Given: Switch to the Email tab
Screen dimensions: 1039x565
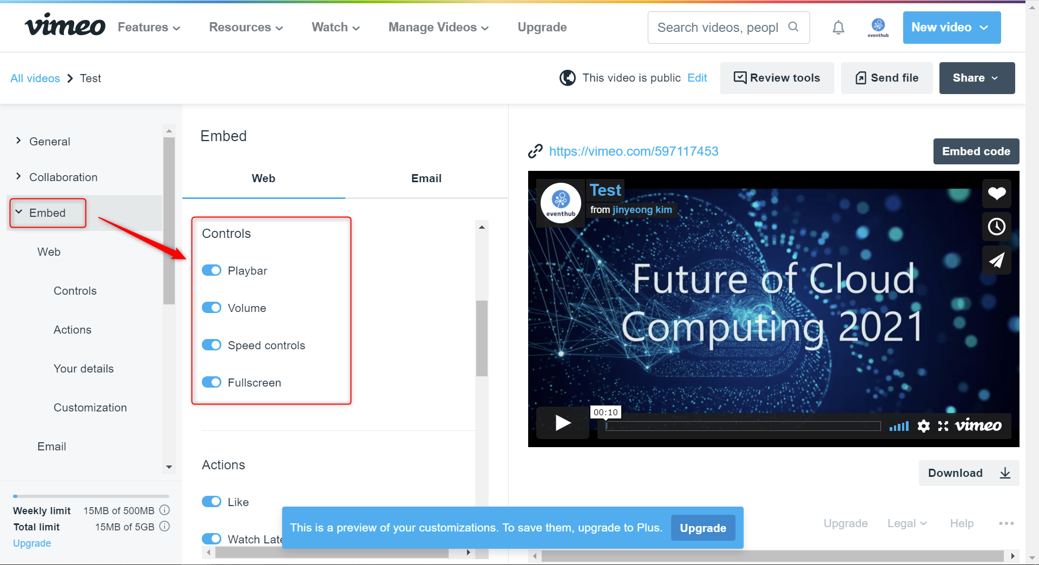Looking at the screenshot, I should [426, 178].
